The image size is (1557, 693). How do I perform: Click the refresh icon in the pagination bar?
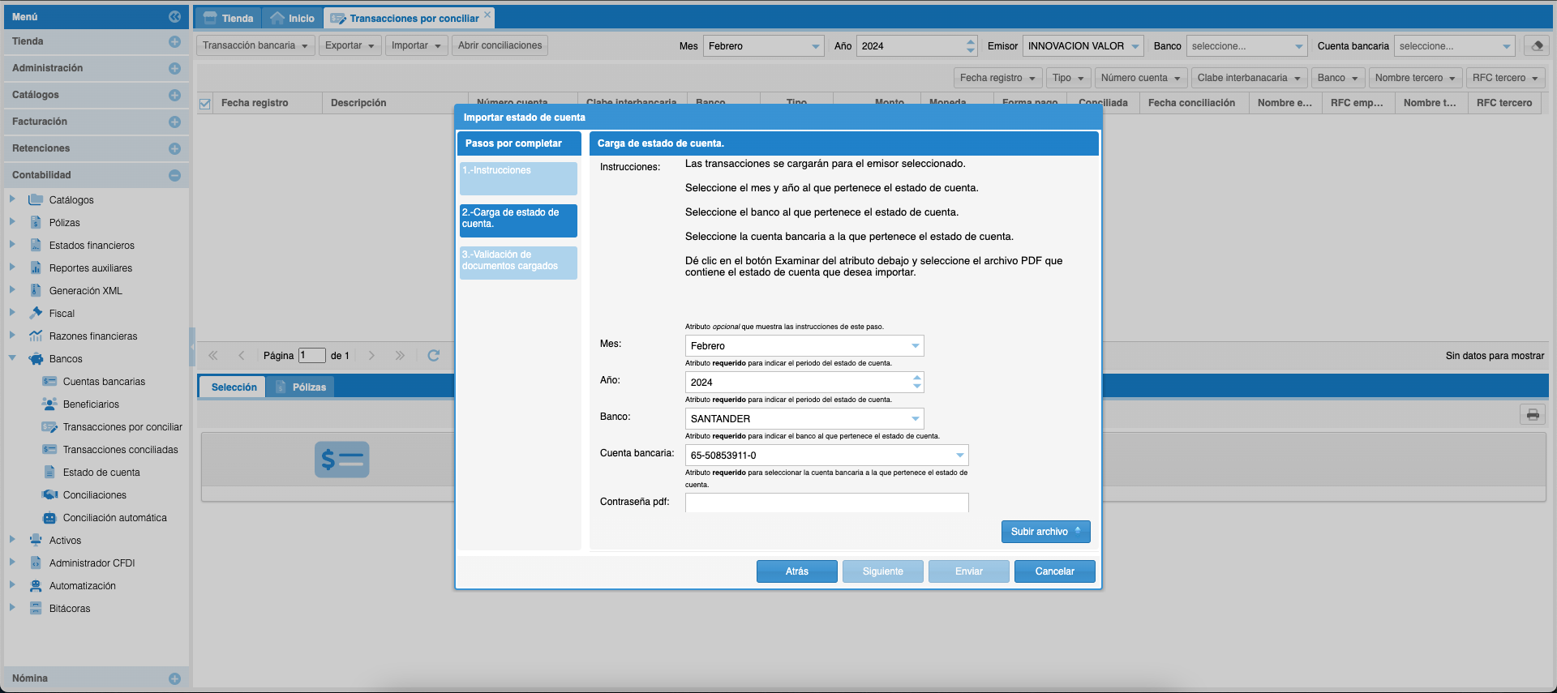tap(433, 356)
